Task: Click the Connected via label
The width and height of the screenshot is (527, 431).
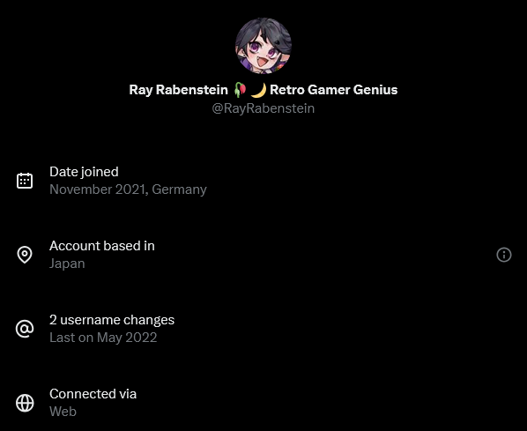Action: click(93, 394)
